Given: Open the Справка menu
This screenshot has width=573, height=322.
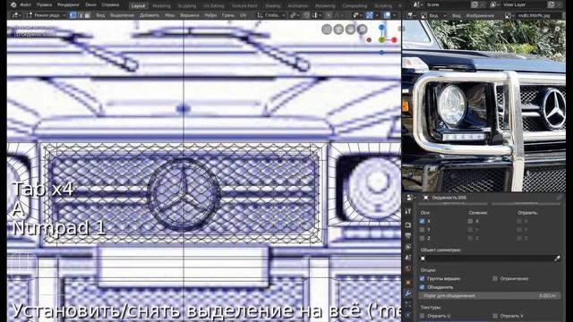Looking at the screenshot, I should tap(110, 5).
